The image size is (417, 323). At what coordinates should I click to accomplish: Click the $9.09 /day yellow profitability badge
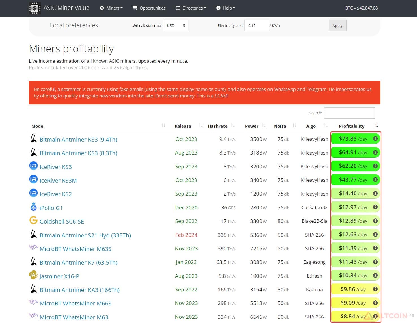(x=355, y=303)
